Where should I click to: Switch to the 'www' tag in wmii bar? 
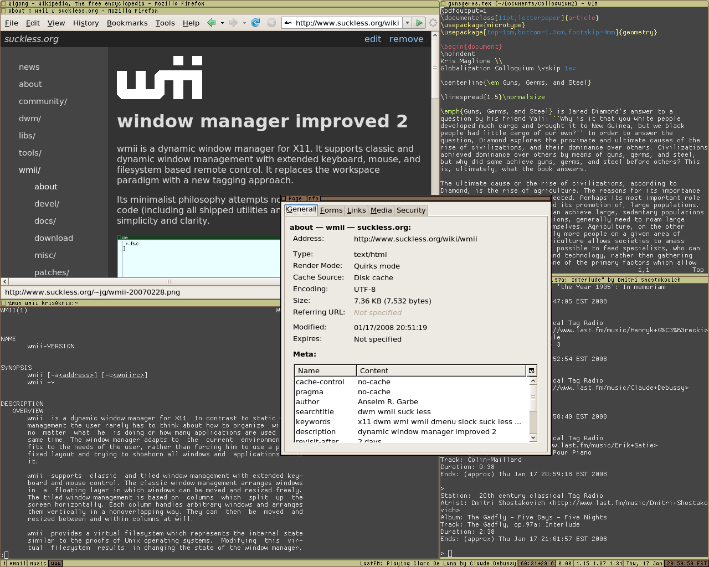click(55, 563)
